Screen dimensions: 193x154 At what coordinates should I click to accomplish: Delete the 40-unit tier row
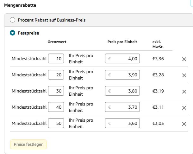pos(184,108)
